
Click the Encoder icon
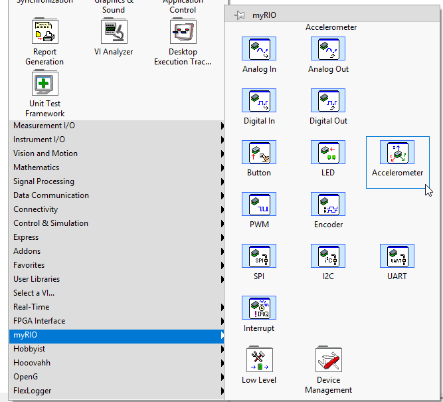[328, 204]
